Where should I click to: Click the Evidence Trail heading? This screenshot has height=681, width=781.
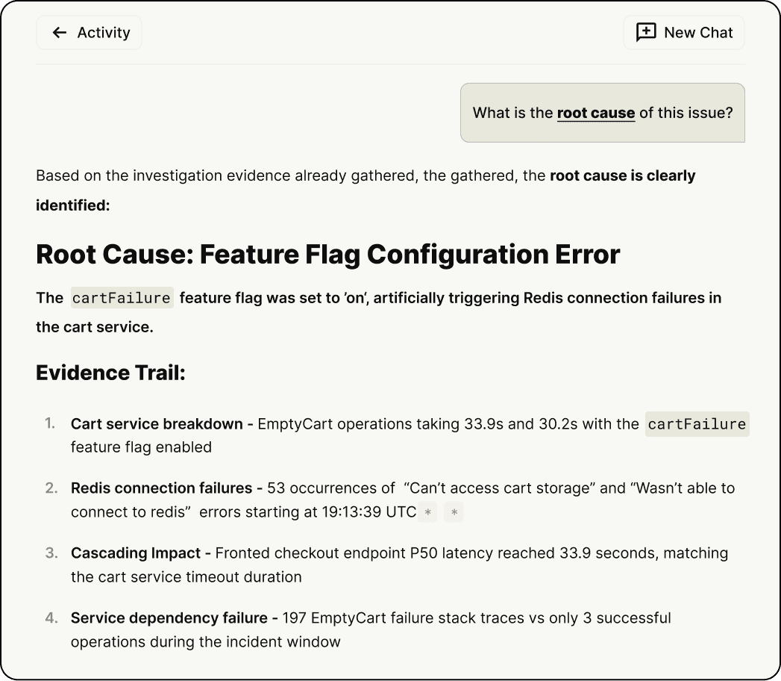(x=110, y=373)
